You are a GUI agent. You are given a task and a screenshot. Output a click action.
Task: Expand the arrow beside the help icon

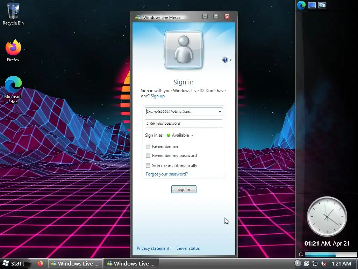click(231, 60)
